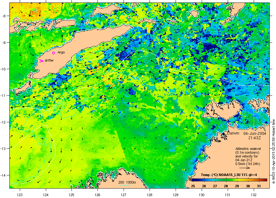Click the '128' longitude axis label

click(x=150, y=195)
